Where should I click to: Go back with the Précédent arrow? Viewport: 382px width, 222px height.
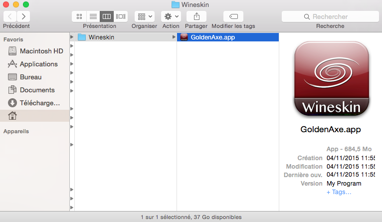[x=10, y=16]
